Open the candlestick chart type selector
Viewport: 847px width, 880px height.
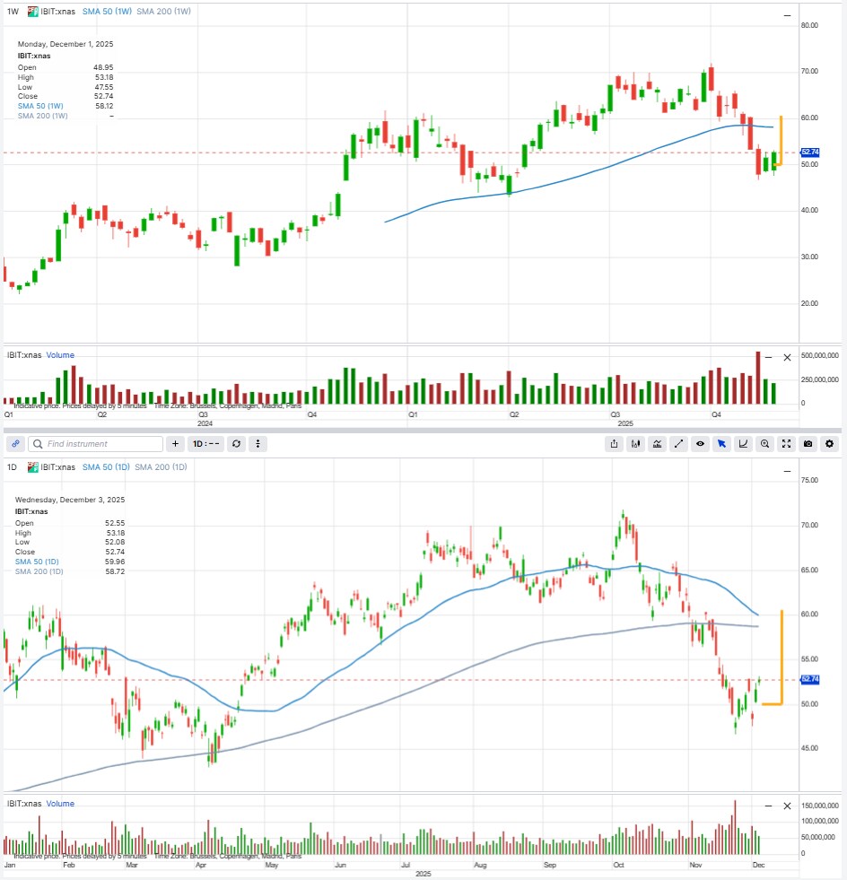[x=635, y=443]
